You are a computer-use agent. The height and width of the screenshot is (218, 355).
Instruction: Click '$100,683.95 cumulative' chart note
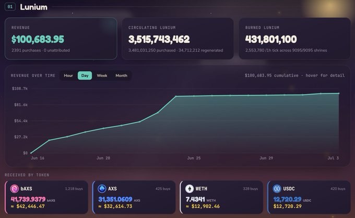pos(271,75)
